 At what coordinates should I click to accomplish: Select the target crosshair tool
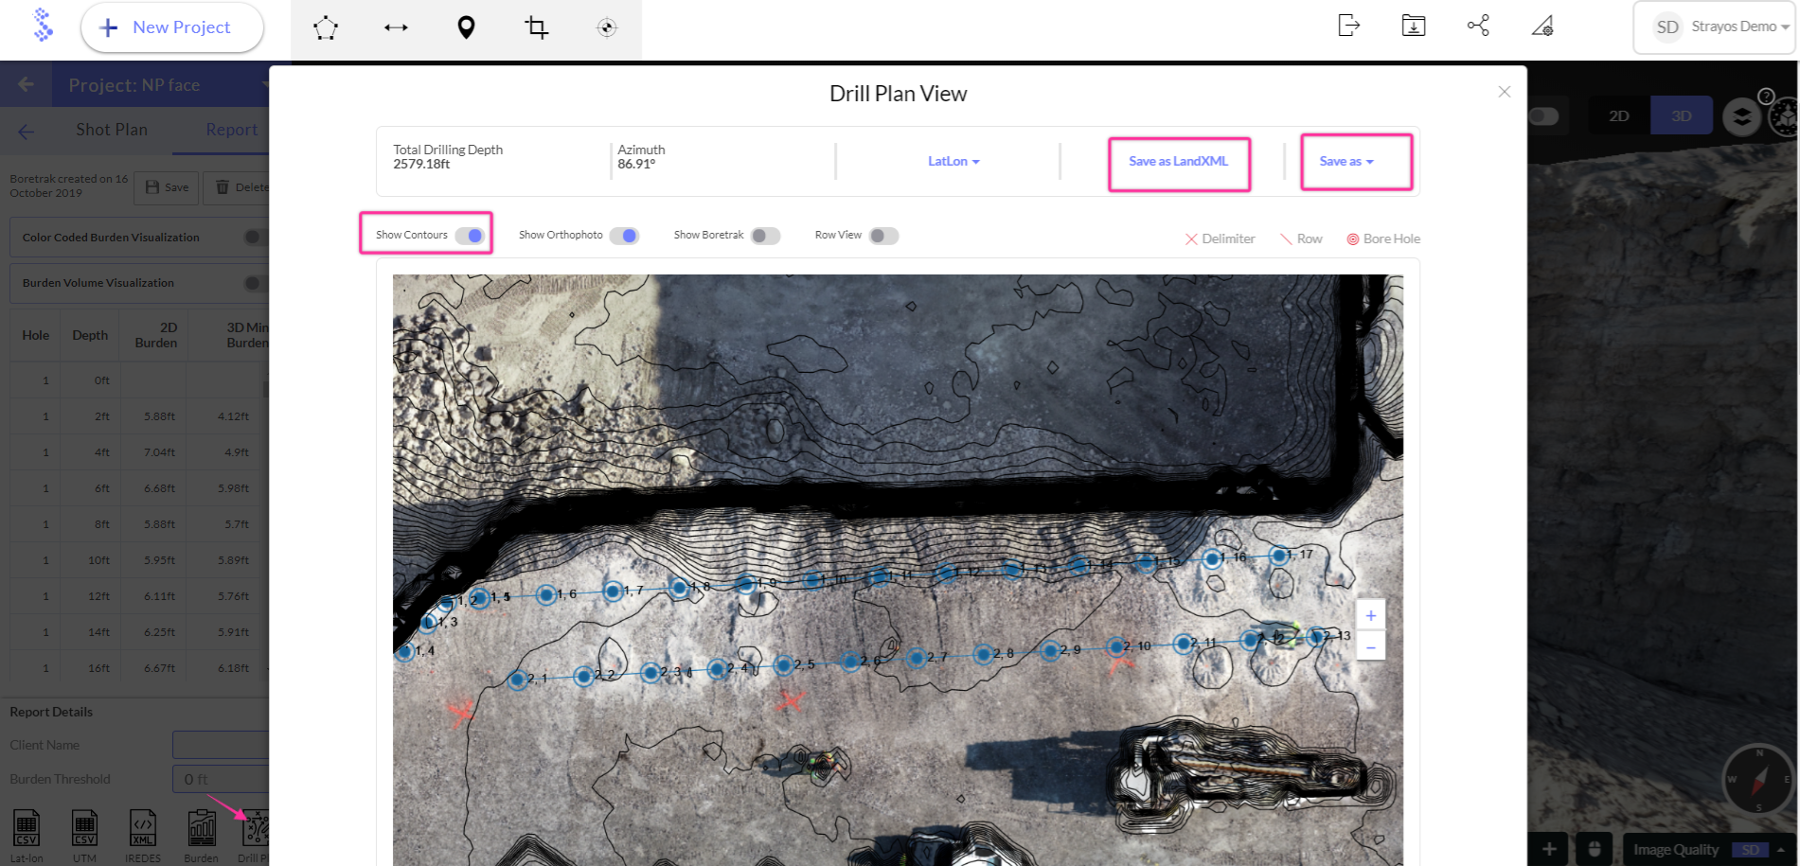pos(607,27)
